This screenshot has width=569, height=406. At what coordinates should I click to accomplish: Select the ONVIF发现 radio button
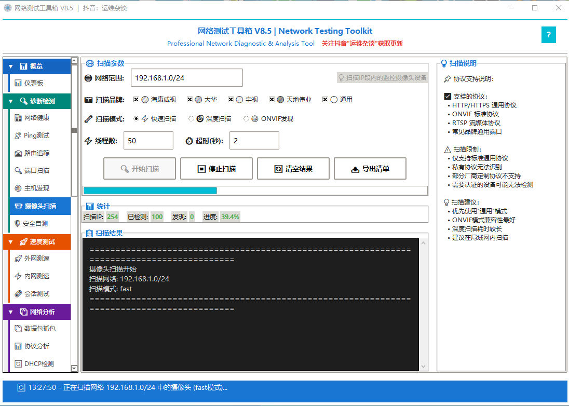click(247, 119)
